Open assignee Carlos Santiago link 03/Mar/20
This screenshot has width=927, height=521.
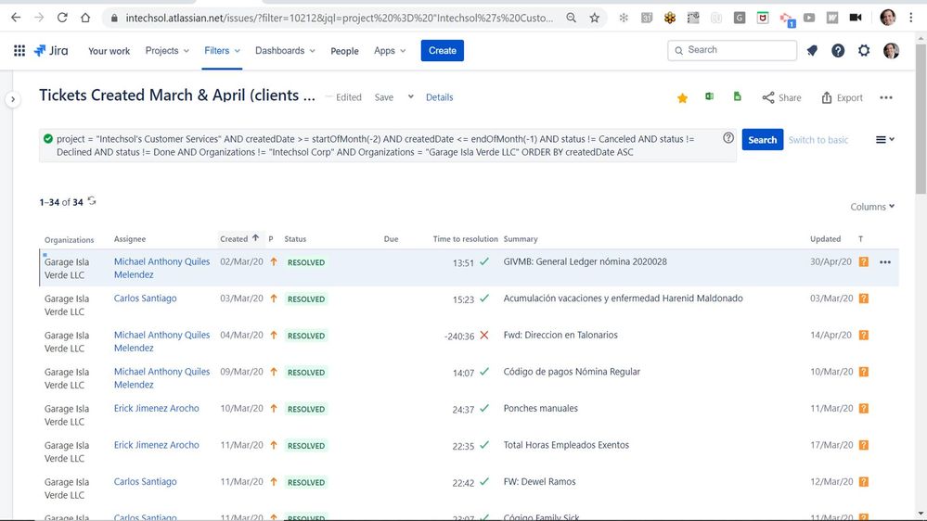pos(145,299)
